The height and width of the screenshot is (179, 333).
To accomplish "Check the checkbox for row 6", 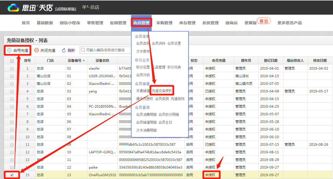I will [12, 107].
